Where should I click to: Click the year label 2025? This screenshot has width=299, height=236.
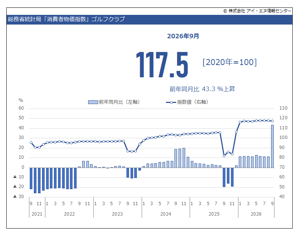[x=214, y=214]
